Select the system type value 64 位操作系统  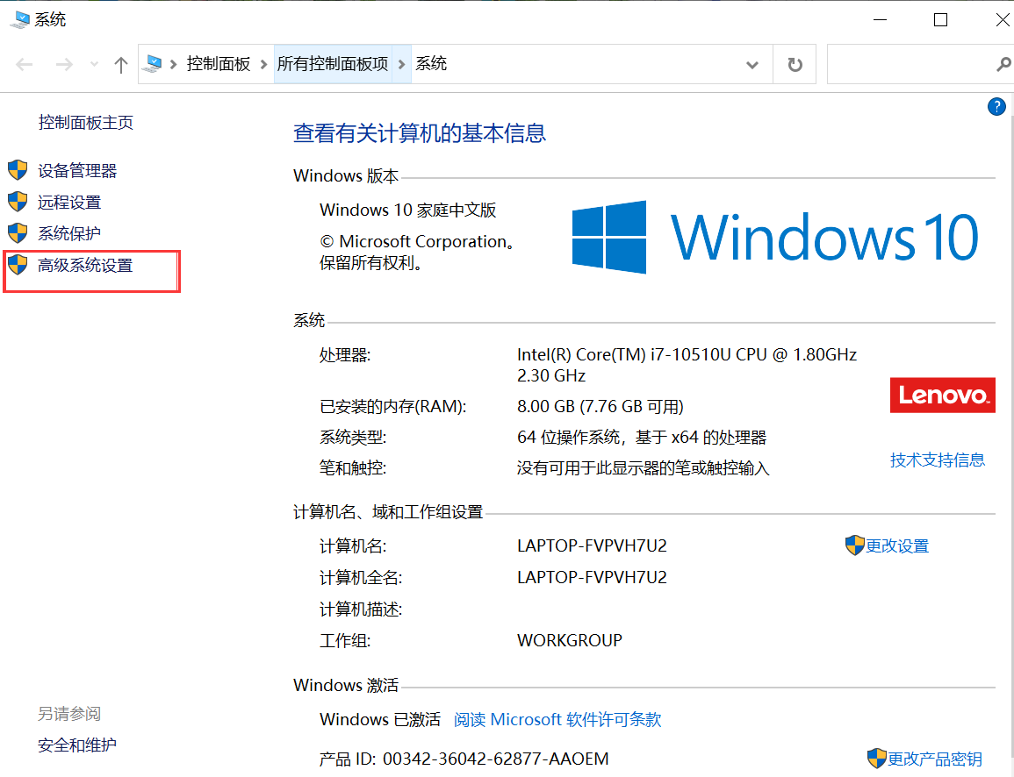click(x=568, y=438)
